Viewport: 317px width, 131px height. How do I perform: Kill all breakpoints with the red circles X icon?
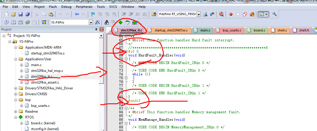pyautogui.click(x=252, y=14)
